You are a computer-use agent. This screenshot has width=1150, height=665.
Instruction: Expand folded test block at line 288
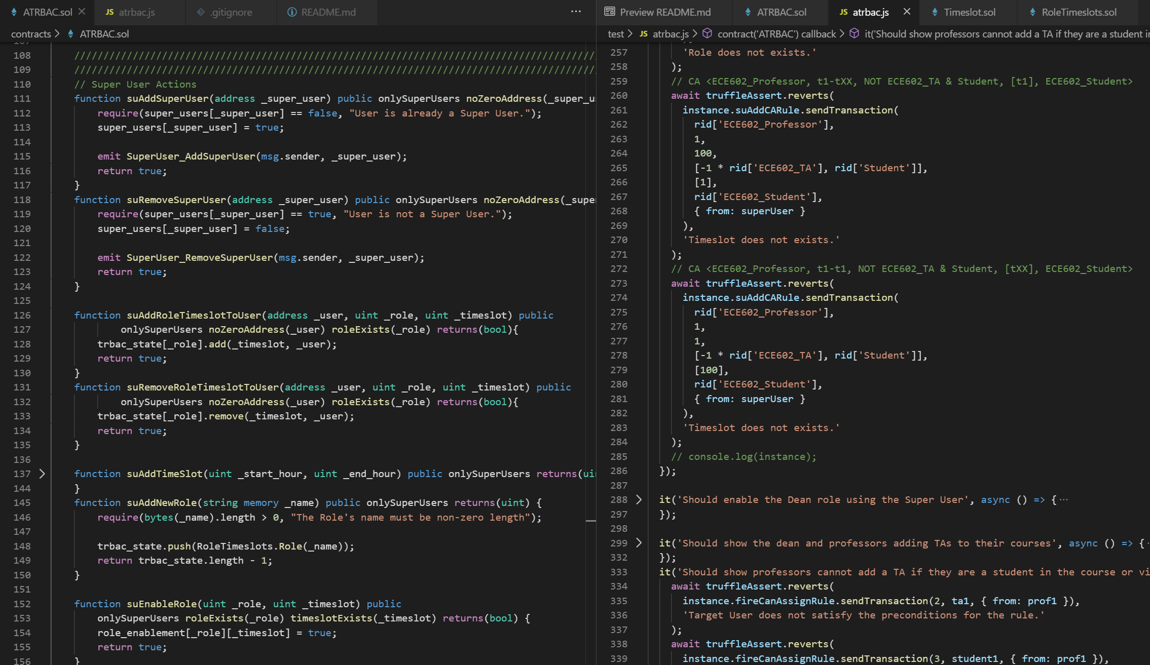click(x=639, y=500)
